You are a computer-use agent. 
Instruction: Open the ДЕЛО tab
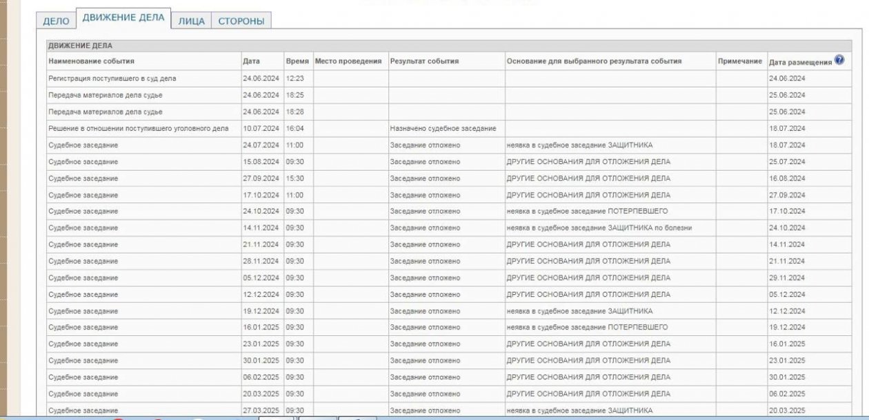pos(57,21)
